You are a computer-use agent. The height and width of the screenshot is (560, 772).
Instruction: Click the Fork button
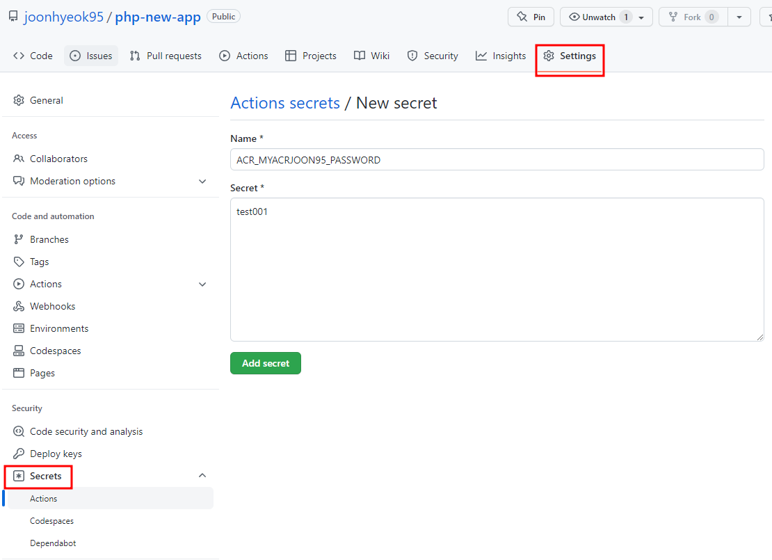[693, 17]
